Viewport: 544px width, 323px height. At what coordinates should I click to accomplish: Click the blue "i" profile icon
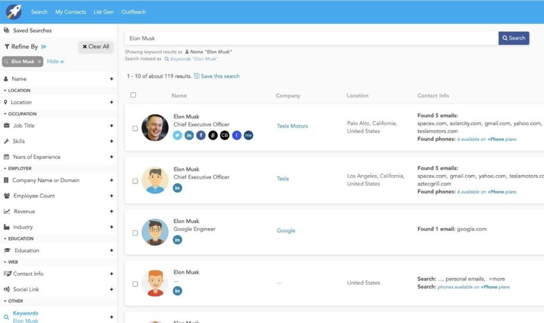click(x=236, y=135)
